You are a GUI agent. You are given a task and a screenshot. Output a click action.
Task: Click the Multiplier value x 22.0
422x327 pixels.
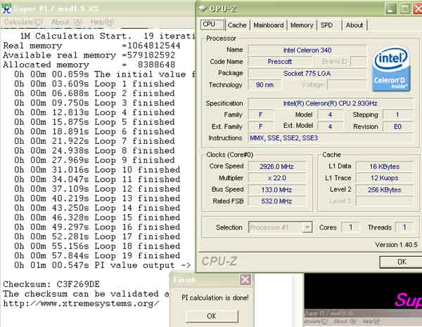[276, 178]
